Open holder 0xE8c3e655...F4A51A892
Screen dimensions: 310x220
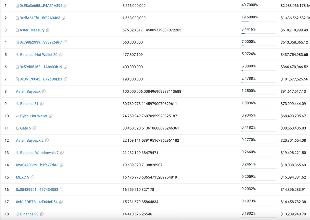(41, 5)
